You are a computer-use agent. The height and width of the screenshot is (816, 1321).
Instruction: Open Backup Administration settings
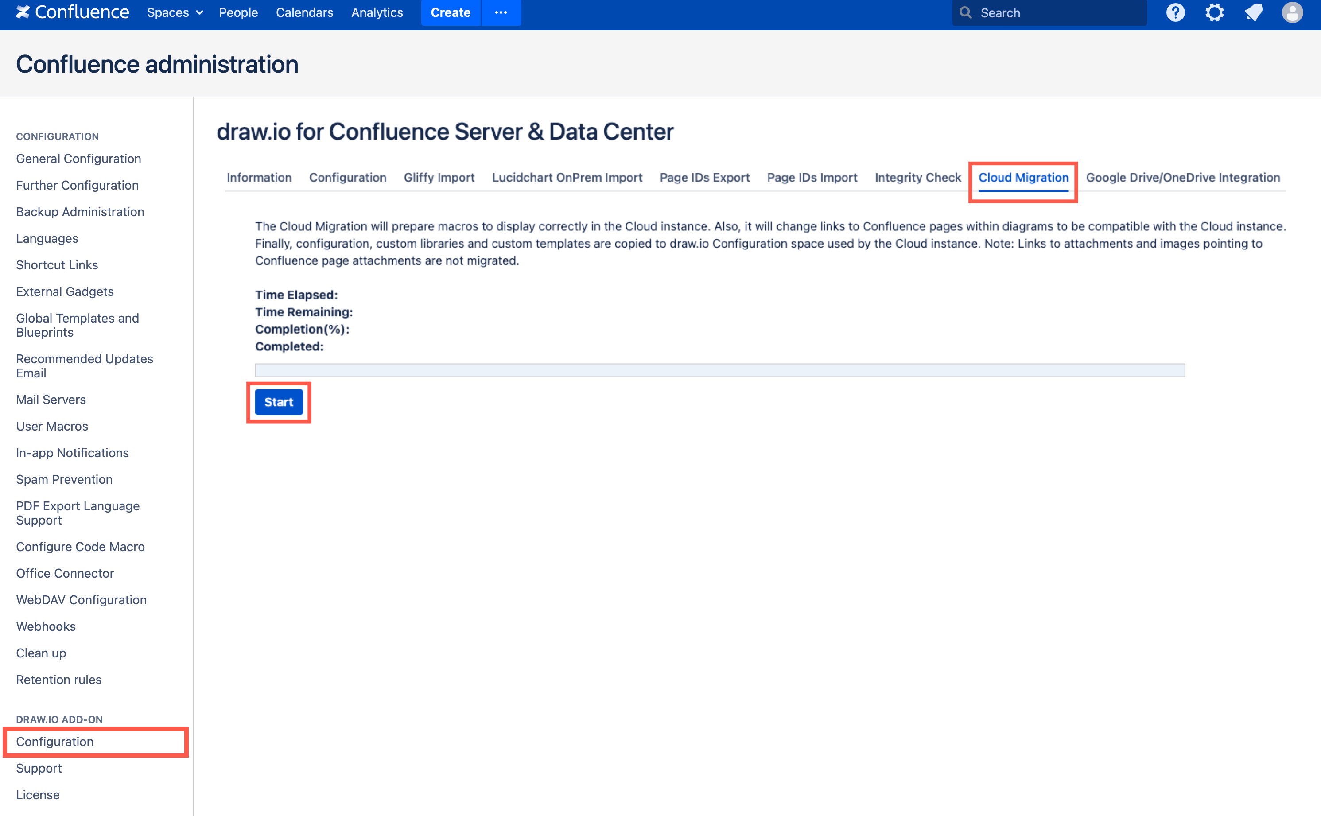[80, 212]
